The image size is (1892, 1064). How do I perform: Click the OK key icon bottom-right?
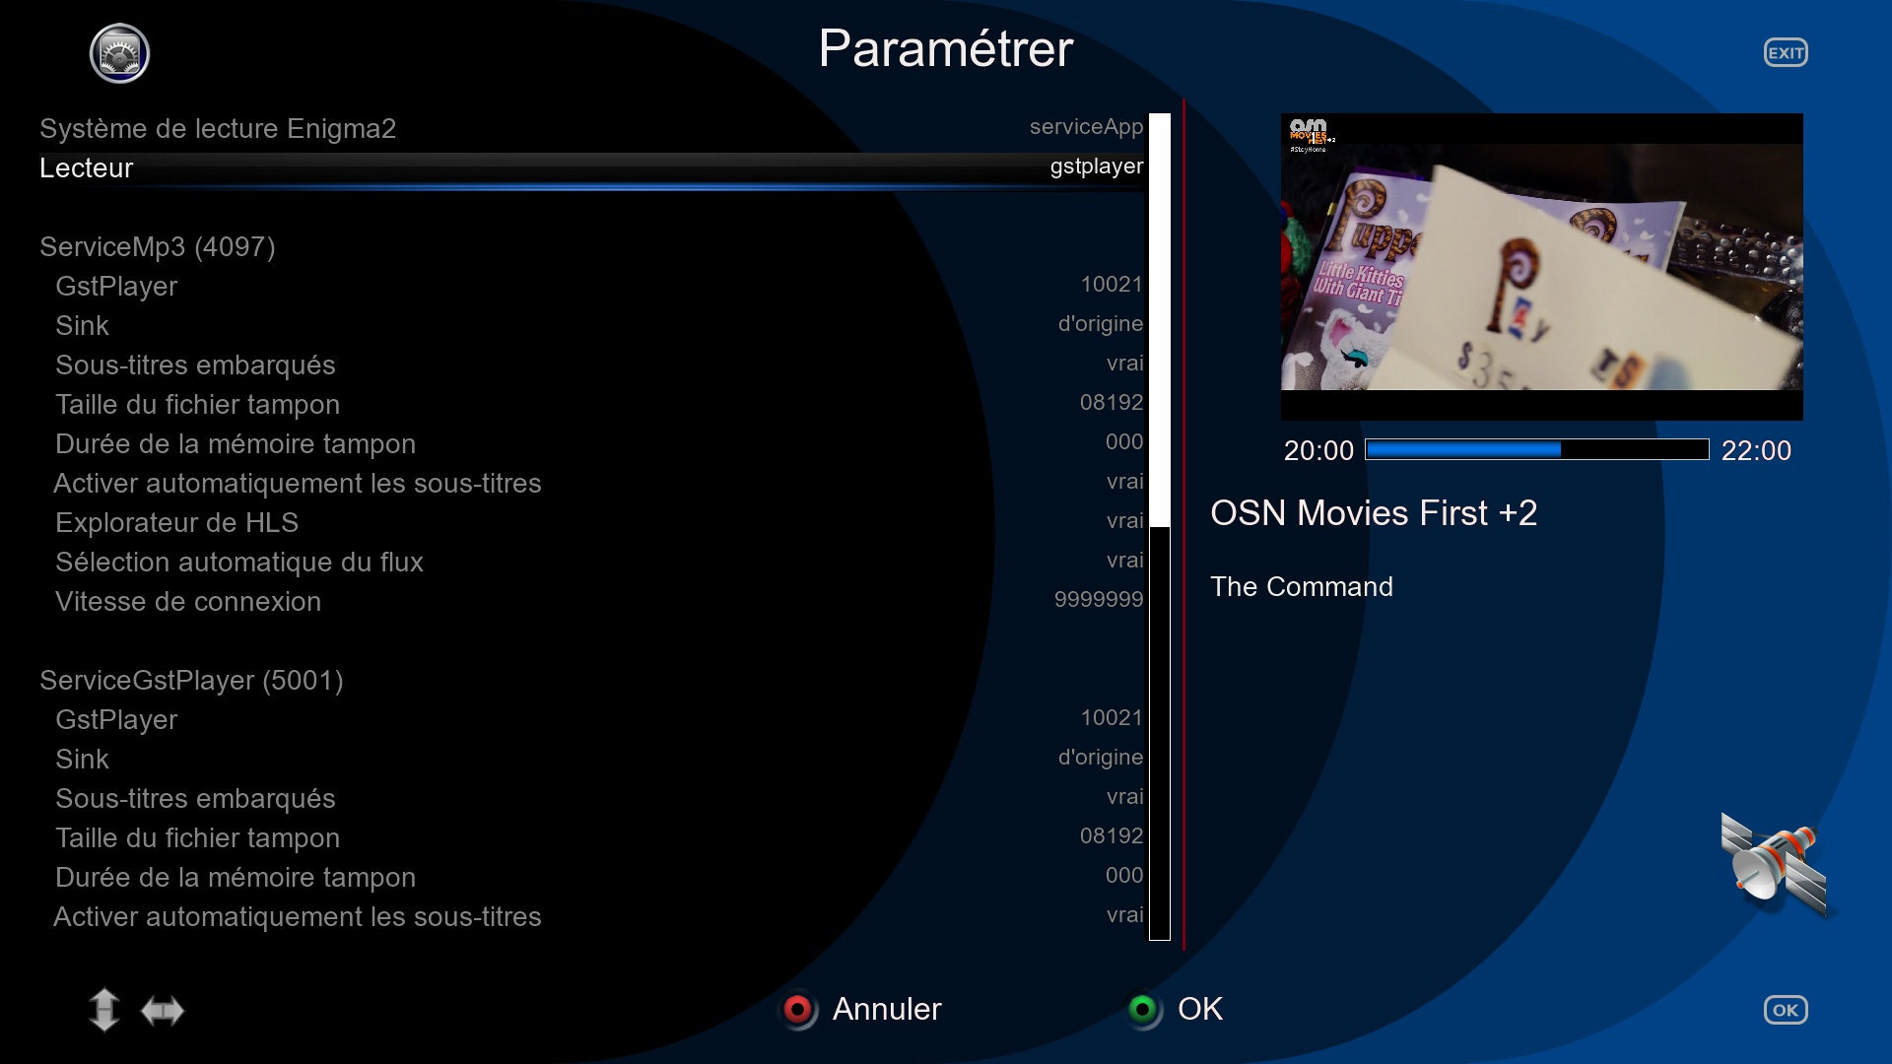(x=1785, y=1010)
